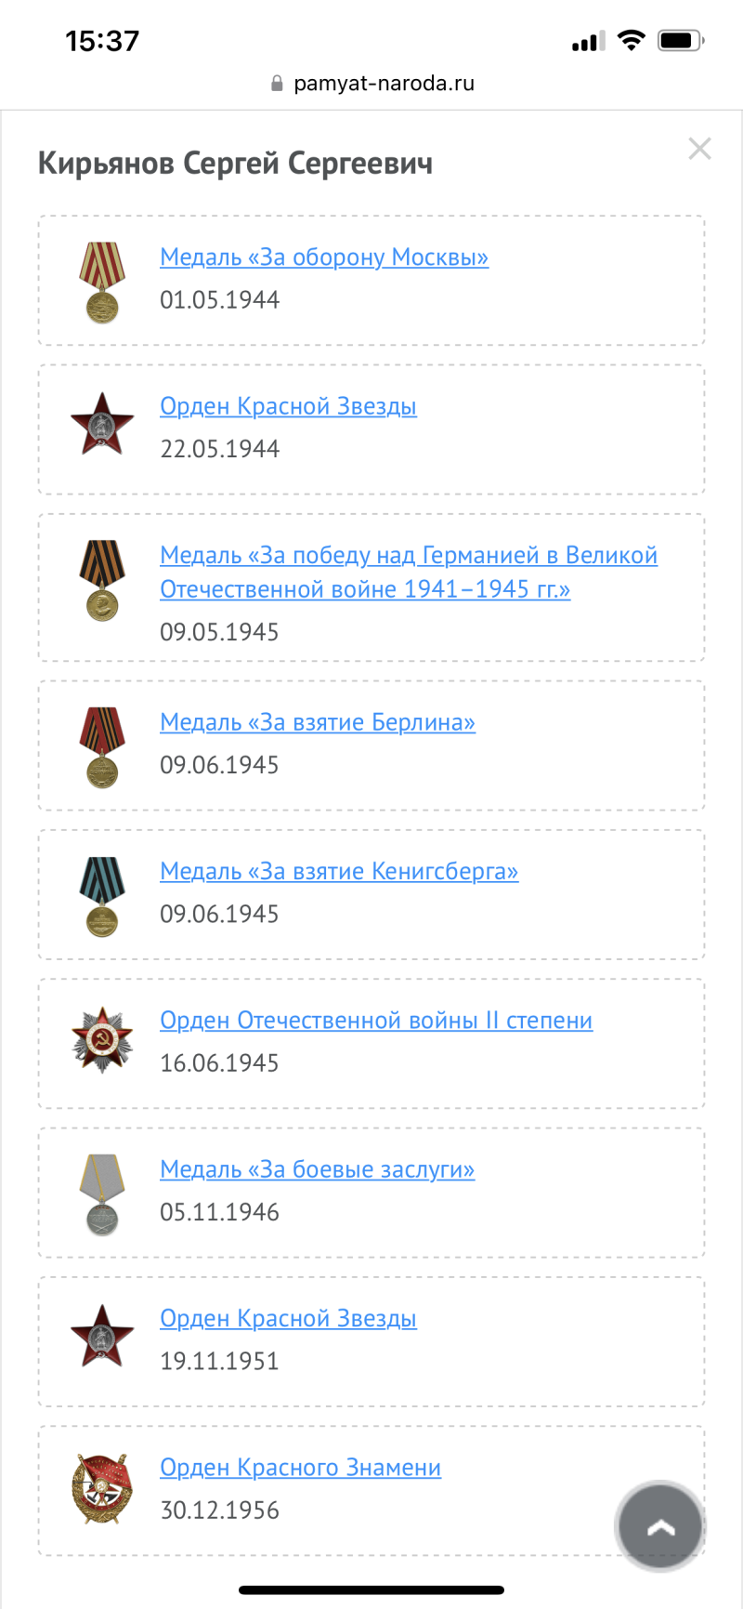Tap the Order of the Red Star icon dated 22.05.1944
This screenshot has width=743, height=1609.
[102, 424]
